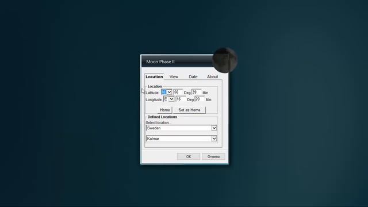Click the Set as Home button
368x207 pixels.
tap(189, 110)
